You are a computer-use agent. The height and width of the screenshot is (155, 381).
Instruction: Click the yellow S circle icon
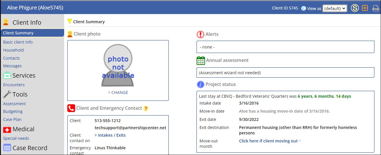tap(355, 8)
